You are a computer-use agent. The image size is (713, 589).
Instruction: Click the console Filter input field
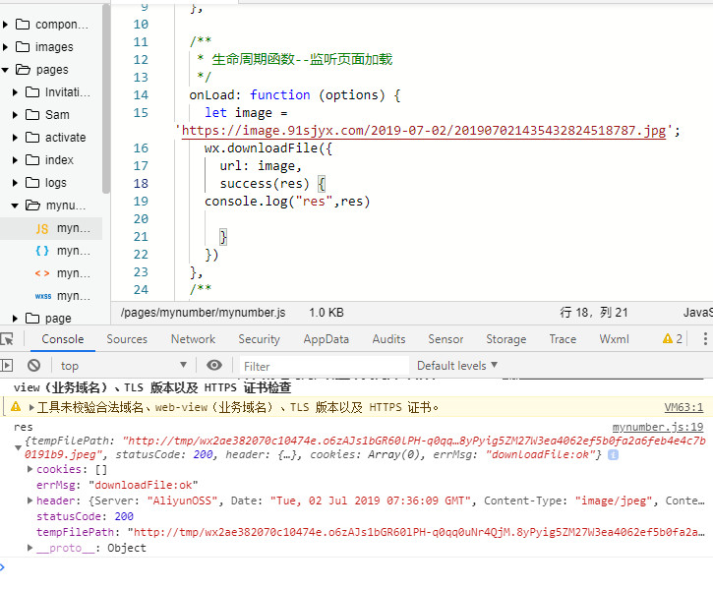coord(325,366)
